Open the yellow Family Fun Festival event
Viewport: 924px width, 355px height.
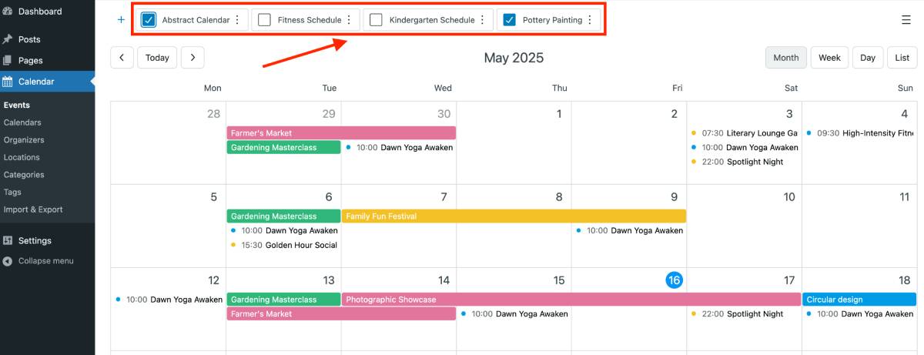[x=514, y=216]
